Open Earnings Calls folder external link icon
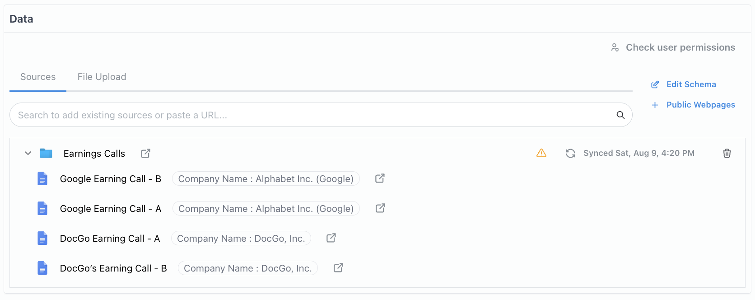The image size is (755, 300). (x=145, y=154)
